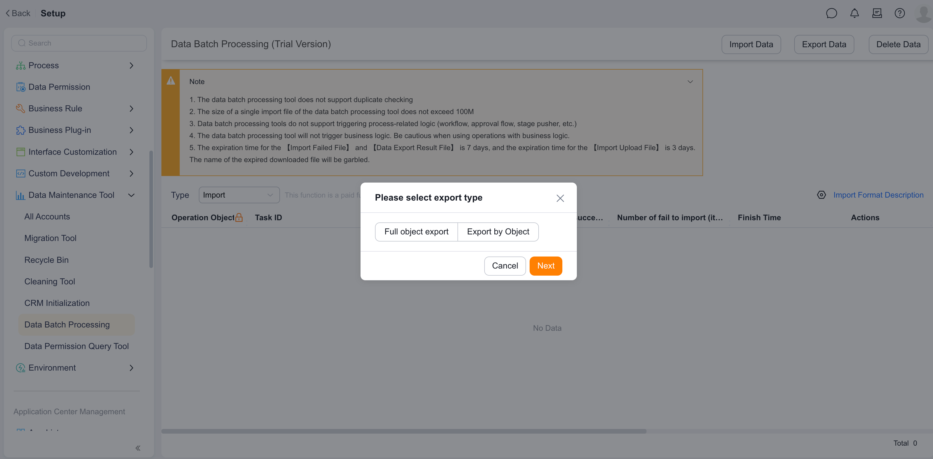Click the Business Plug-in puzzle icon
Image resolution: width=933 pixels, height=459 pixels.
point(21,130)
